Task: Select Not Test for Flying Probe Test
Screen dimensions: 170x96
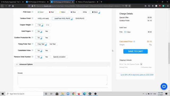Action: point(53,44)
